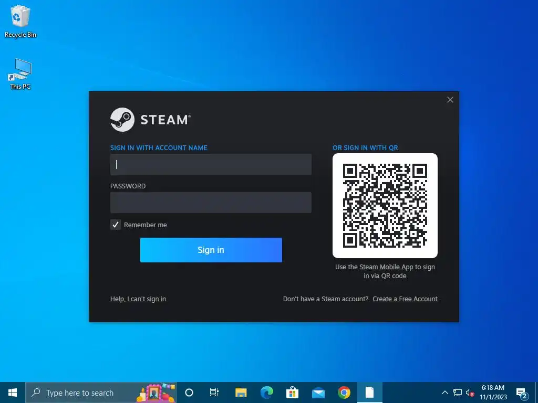Launch Google Chrome from the taskbar
538x403 pixels.
(x=344, y=393)
